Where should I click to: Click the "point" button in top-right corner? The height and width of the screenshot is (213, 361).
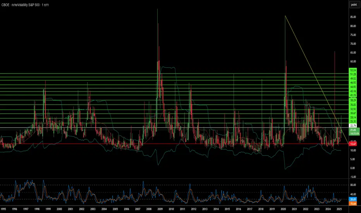pyautogui.click(x=354, y=5)
